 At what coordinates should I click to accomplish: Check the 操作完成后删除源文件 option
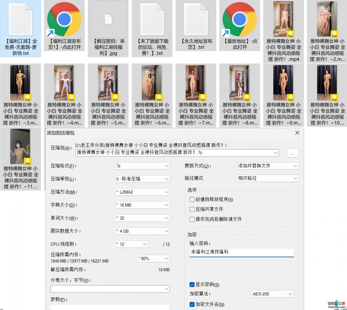(x=192, y=219)
